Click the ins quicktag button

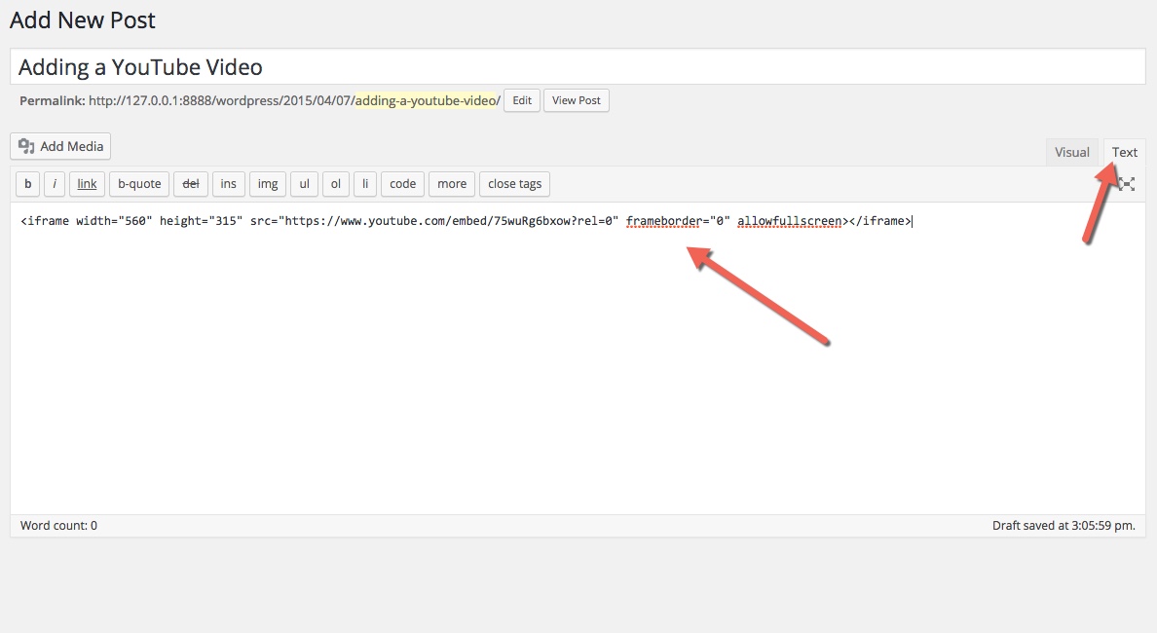[x=228, y=183]
